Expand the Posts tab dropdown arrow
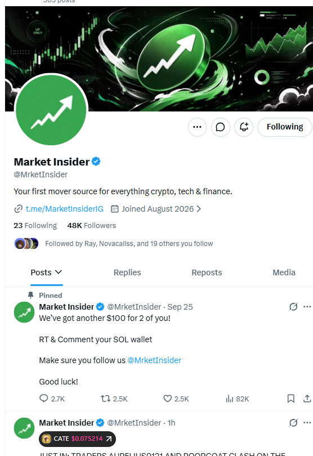 coord(59,272)
